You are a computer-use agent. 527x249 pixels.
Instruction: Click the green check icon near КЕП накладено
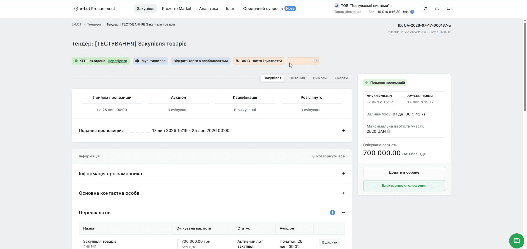coord(76,61)
